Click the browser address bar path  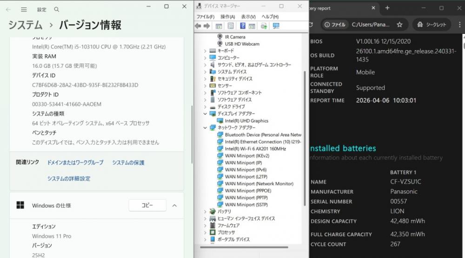(371, 25)
